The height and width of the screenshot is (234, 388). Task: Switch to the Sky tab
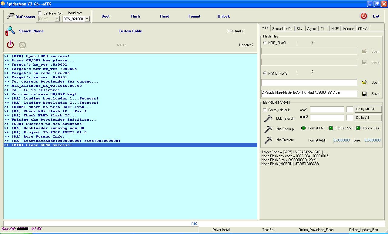pos(299,29)
